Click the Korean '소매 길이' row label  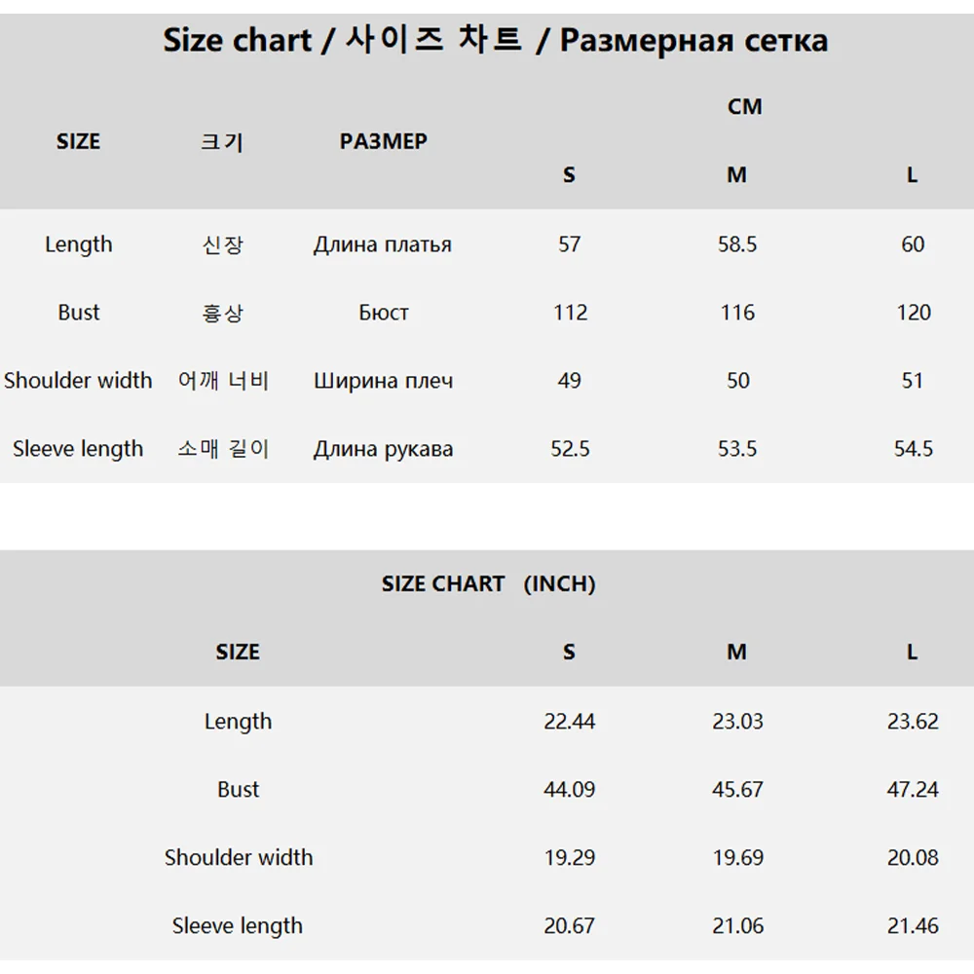coord(223,449)
